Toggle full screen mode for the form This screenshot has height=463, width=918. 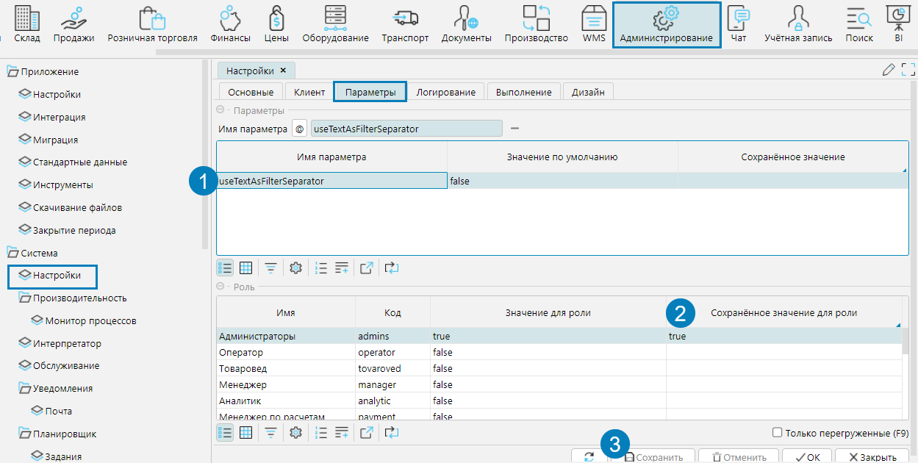908,70
